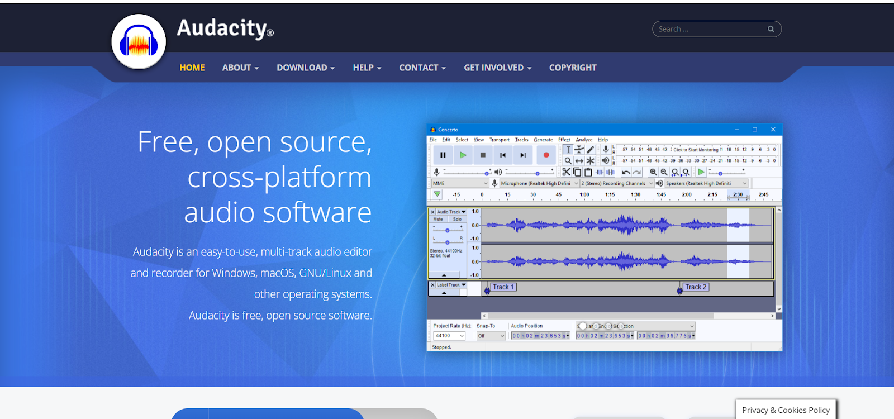Click the playback meter speaker icon
Image resolution: width=894 pixels, height=419 pixels.
[606, 161]
